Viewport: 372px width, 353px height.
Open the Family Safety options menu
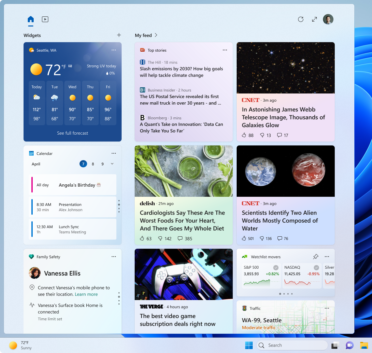tap(114, 257)
